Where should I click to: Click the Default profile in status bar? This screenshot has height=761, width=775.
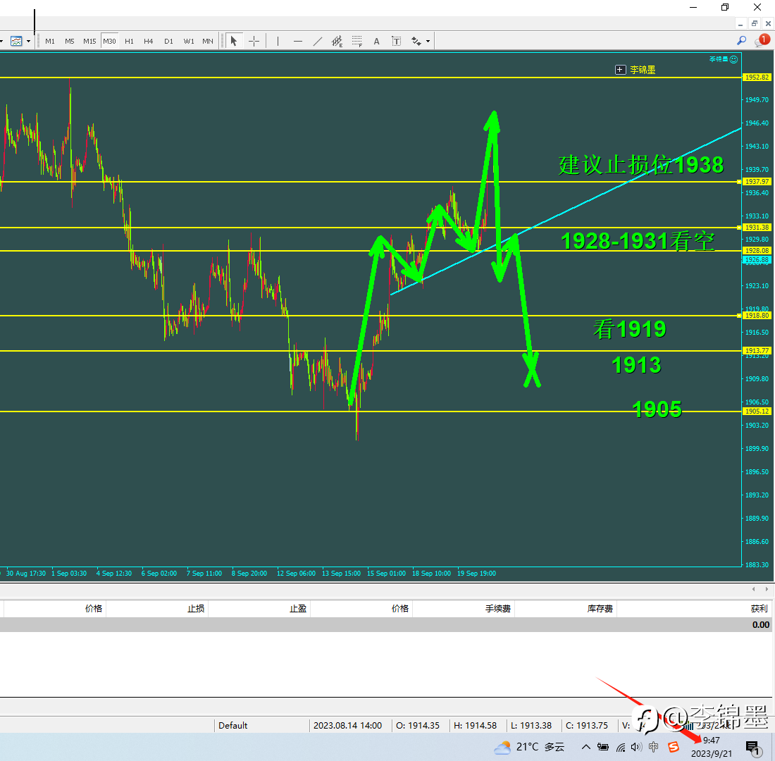tap(232, 725)
